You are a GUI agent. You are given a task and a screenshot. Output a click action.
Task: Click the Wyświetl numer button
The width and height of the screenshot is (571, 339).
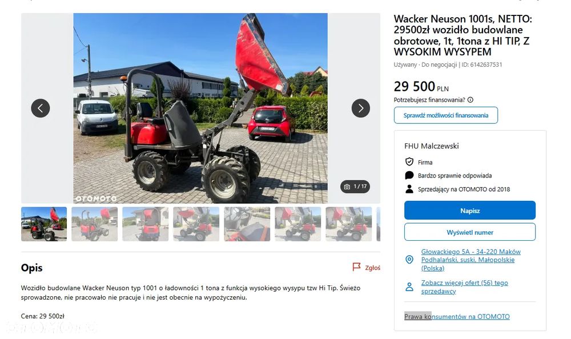[470, 232]
